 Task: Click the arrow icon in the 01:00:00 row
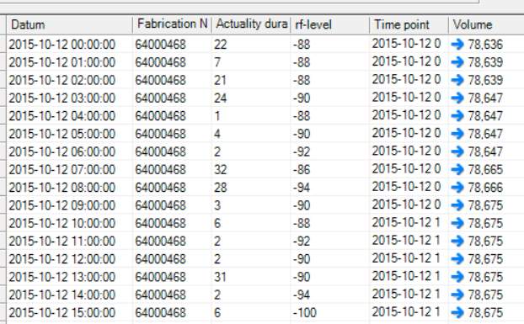457,62
